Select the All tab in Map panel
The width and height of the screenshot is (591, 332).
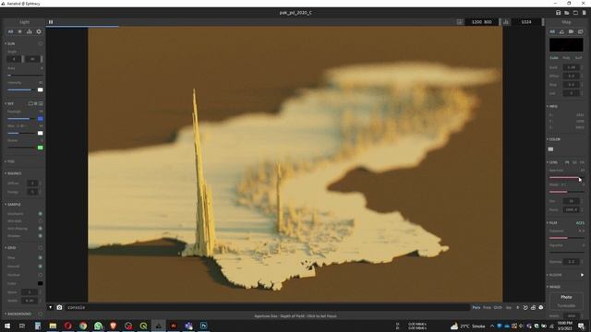(x=552, y=31)
